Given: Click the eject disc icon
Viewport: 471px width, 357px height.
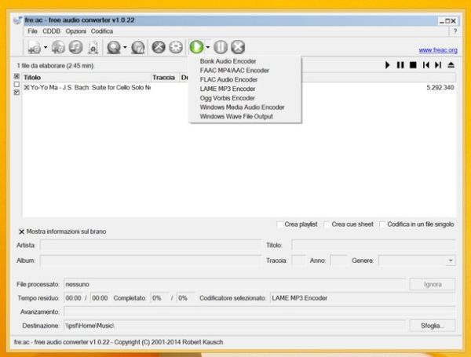Looking at the screenshot, I should coord(450,66).
